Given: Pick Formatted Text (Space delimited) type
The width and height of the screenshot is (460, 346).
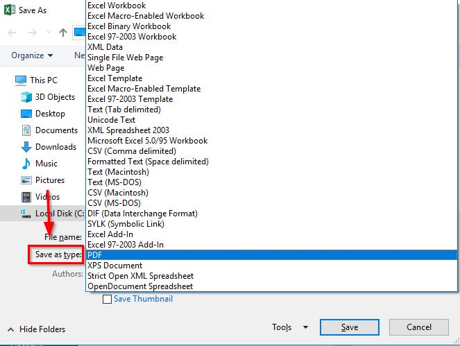Looking at the screenshot, I should pos(272,162).
